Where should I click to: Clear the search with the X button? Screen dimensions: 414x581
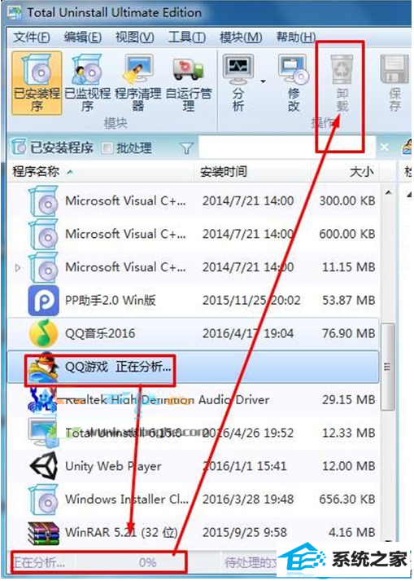[x=385, y=147]
